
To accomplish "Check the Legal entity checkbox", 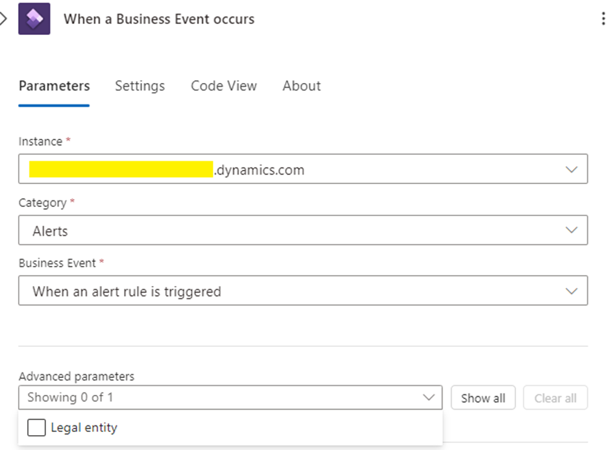I will (x=36, y=427).
